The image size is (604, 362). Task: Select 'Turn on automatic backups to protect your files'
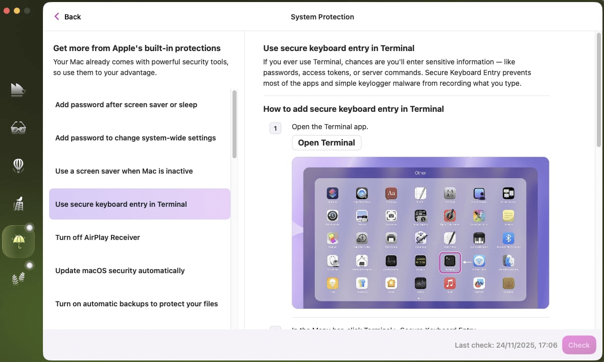pos(136,303)
